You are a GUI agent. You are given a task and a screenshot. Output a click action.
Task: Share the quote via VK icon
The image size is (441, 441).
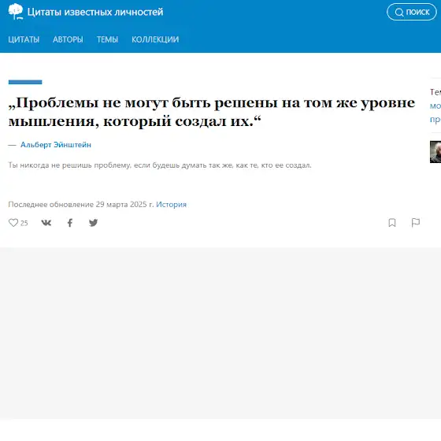46,223
